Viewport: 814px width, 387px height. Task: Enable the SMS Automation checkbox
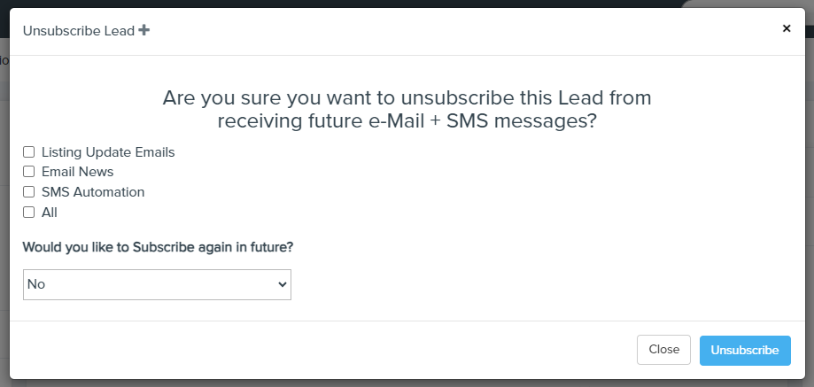pos(29,192)
